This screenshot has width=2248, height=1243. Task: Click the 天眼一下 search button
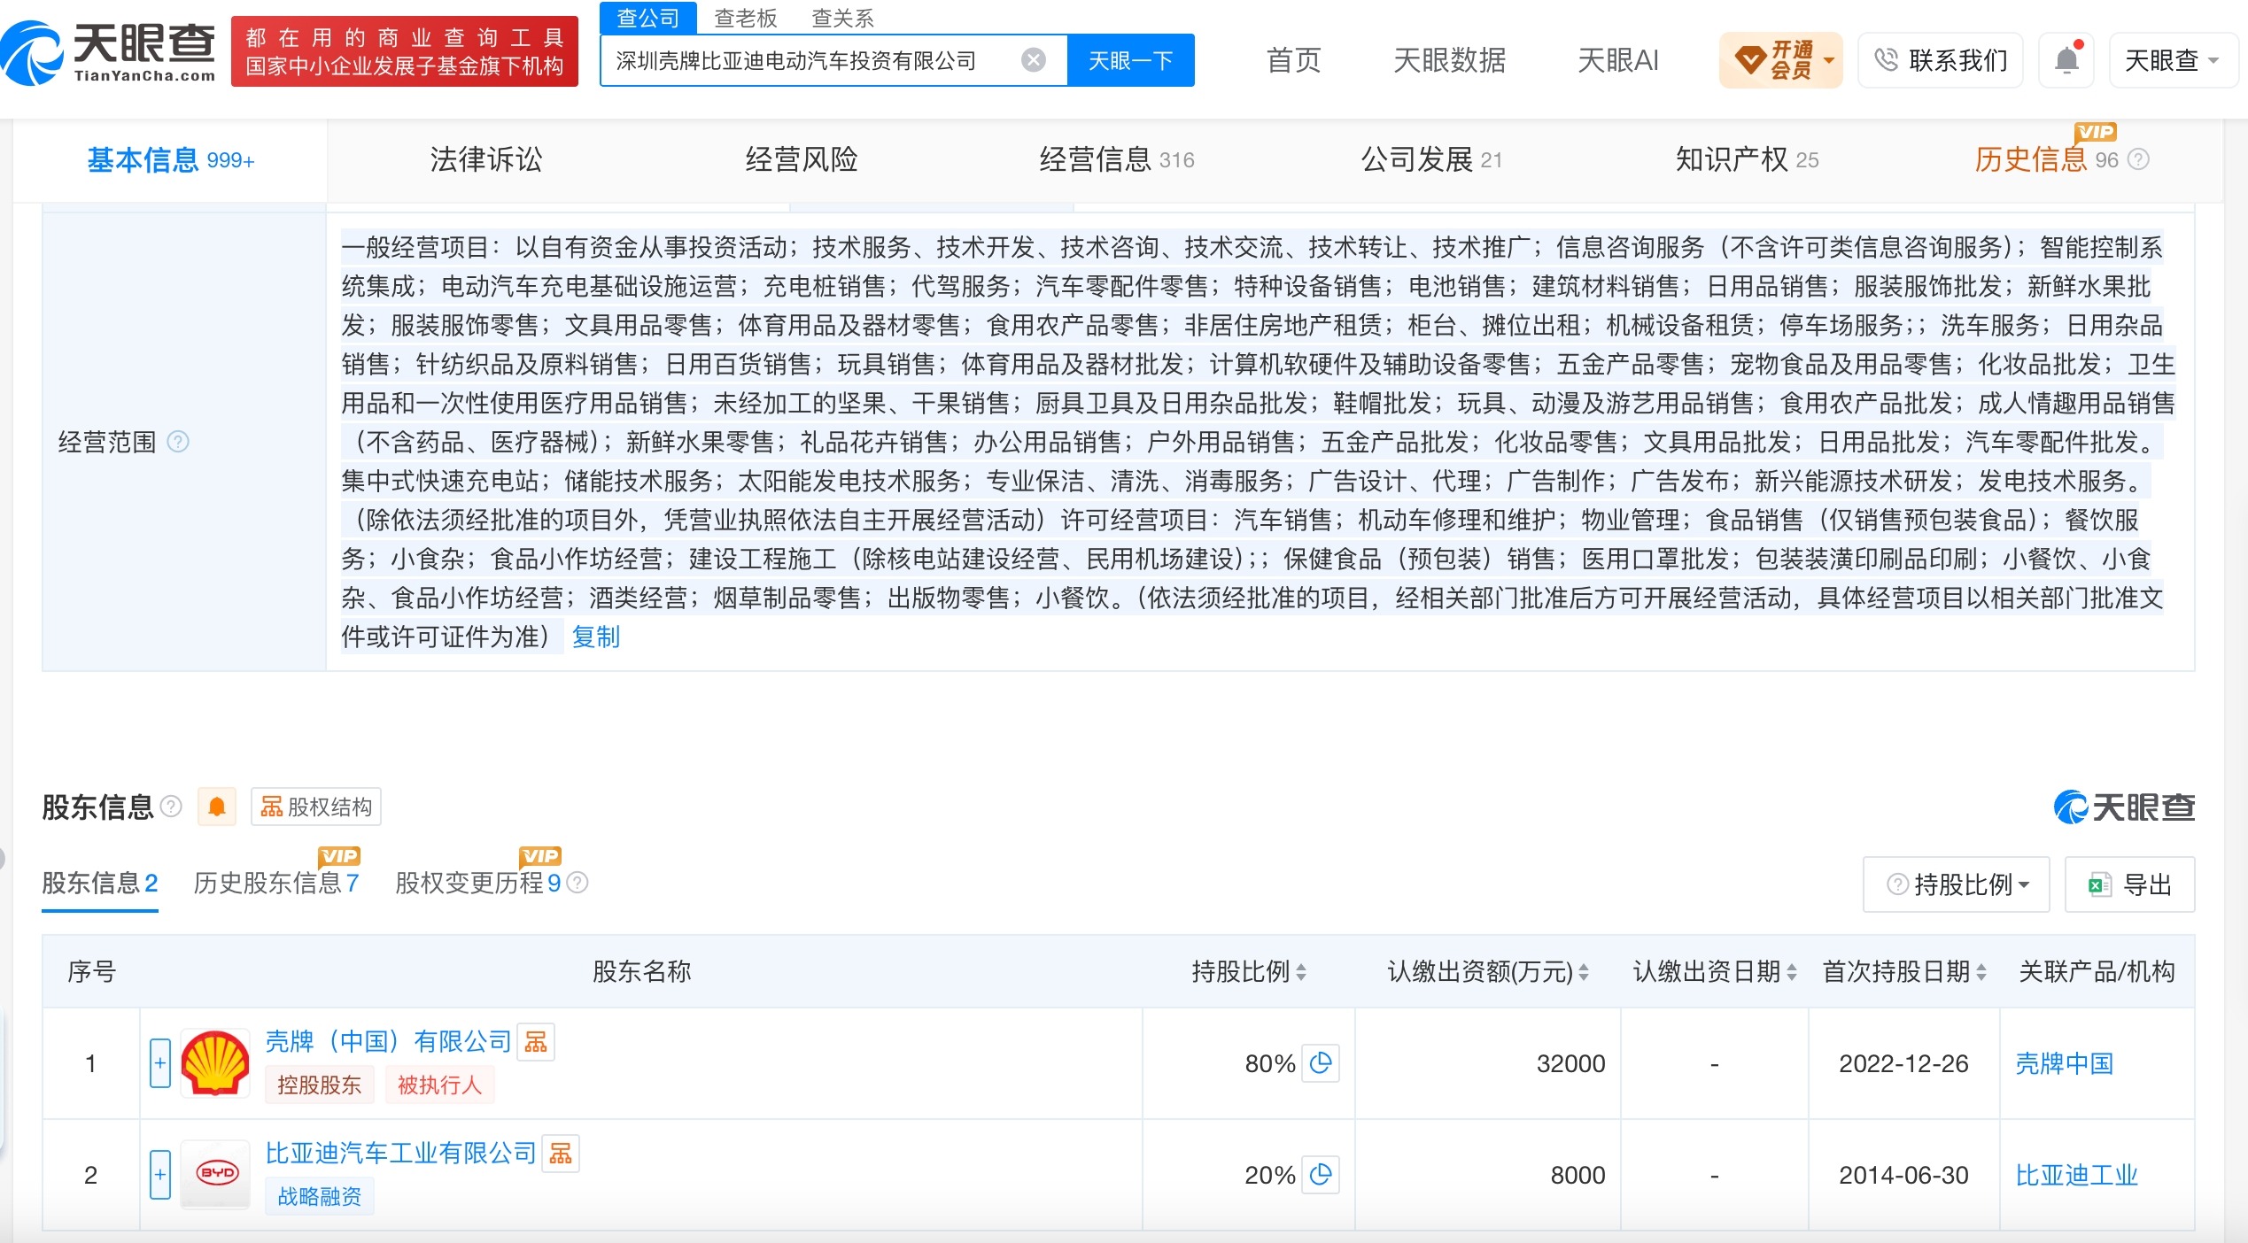pos(1131,60)
